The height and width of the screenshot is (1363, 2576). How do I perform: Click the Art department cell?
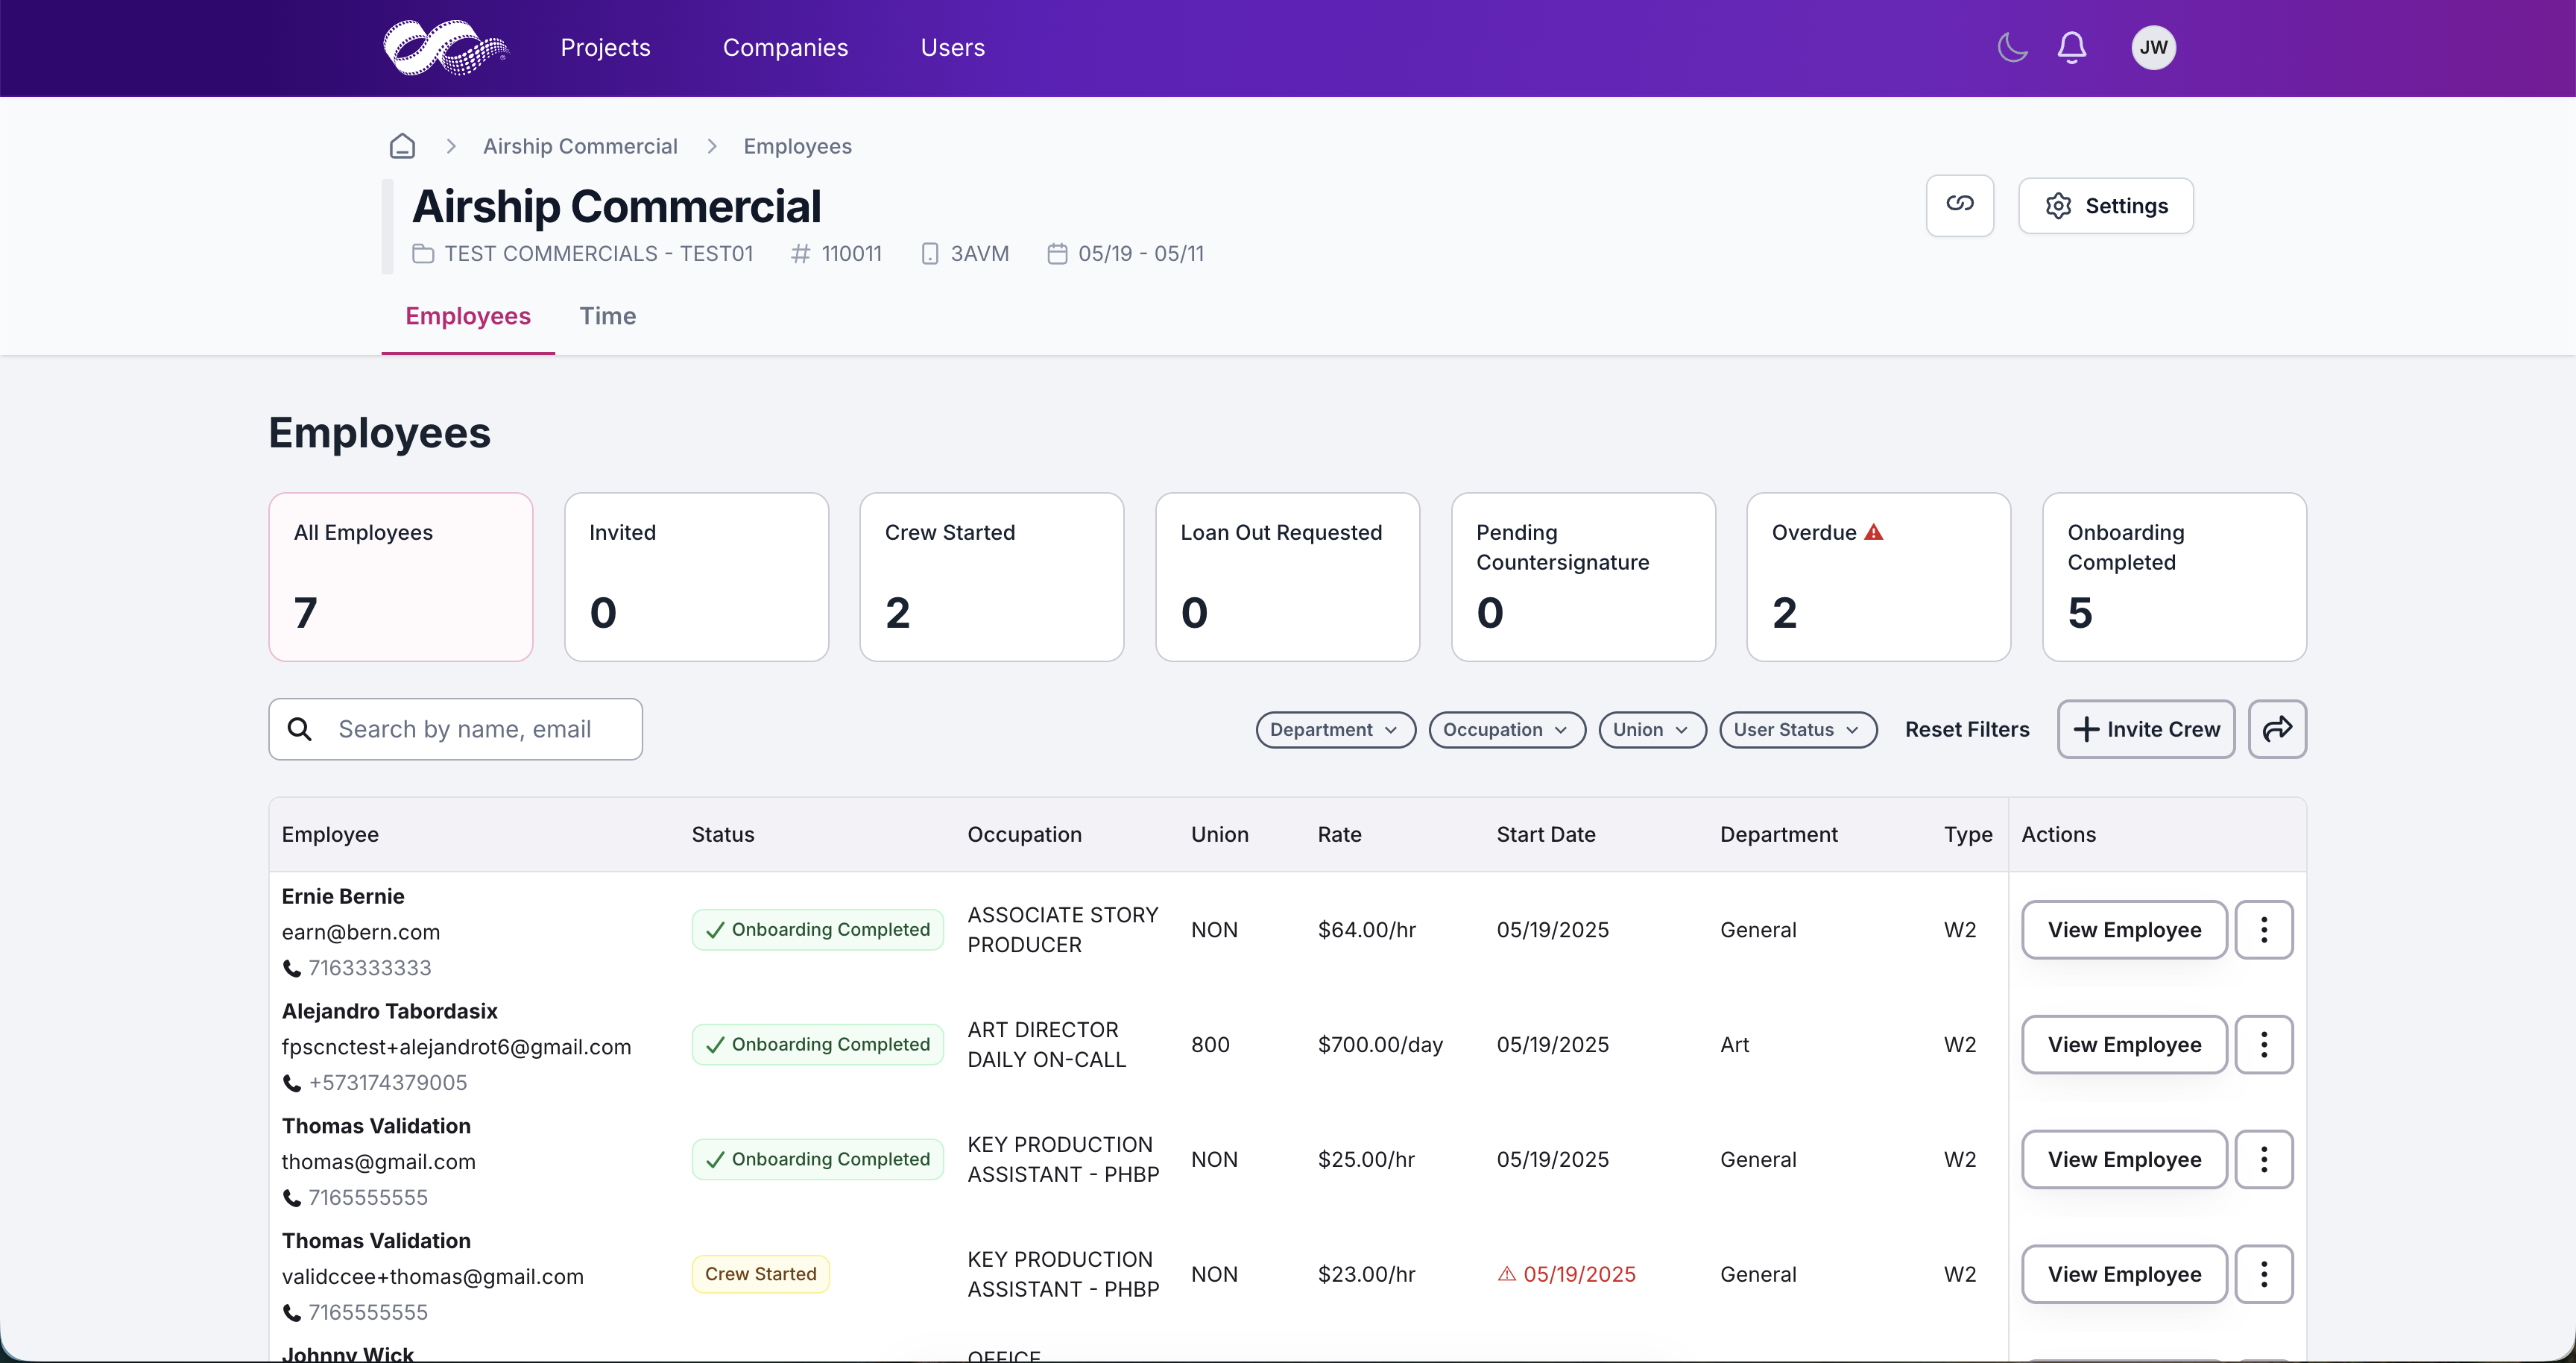click(x=1735, y=1045)
